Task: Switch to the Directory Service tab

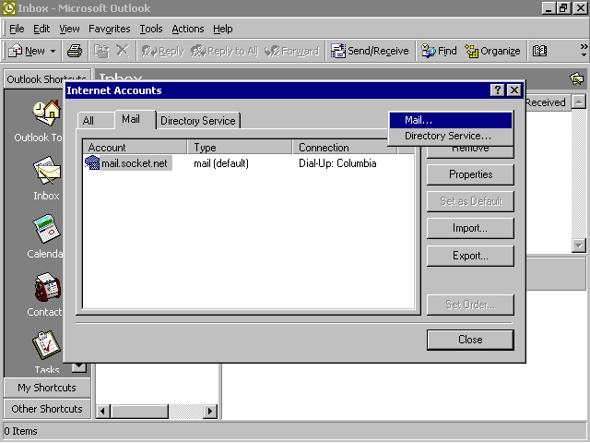Action: click(198, 121)
